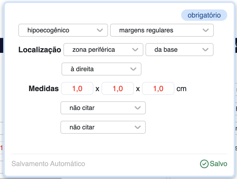Image resolution: width=237 pixels, height=179 pixels.
Task: Click the Salvo status text
Action: (219, 164)
